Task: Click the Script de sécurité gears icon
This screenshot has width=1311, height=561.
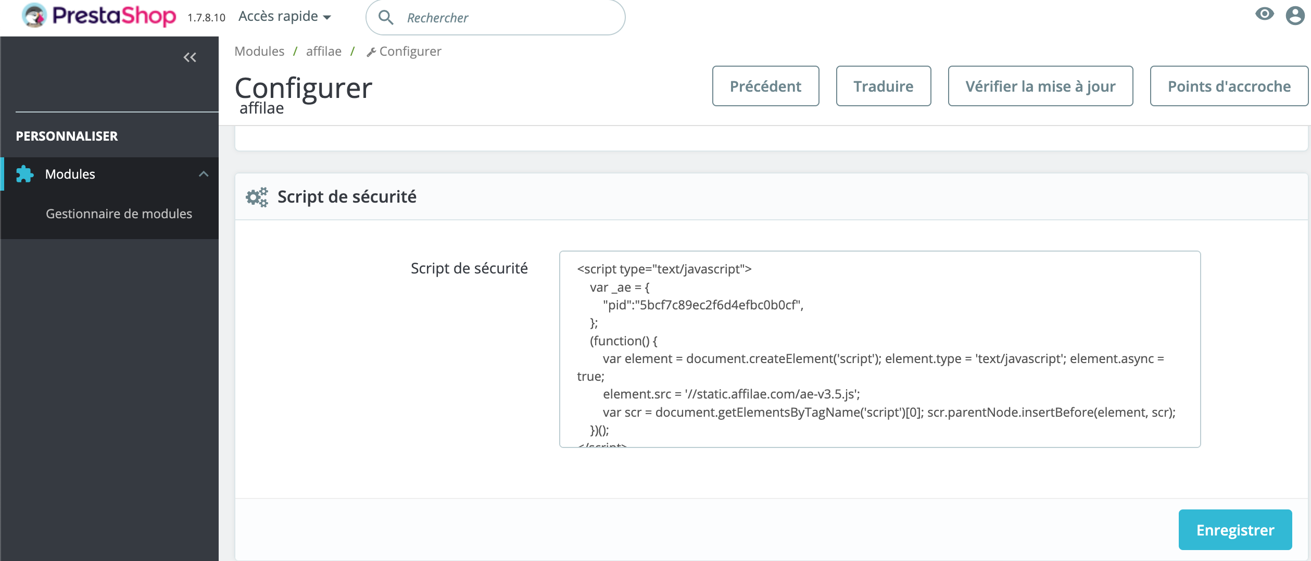Action: (257, 197)
